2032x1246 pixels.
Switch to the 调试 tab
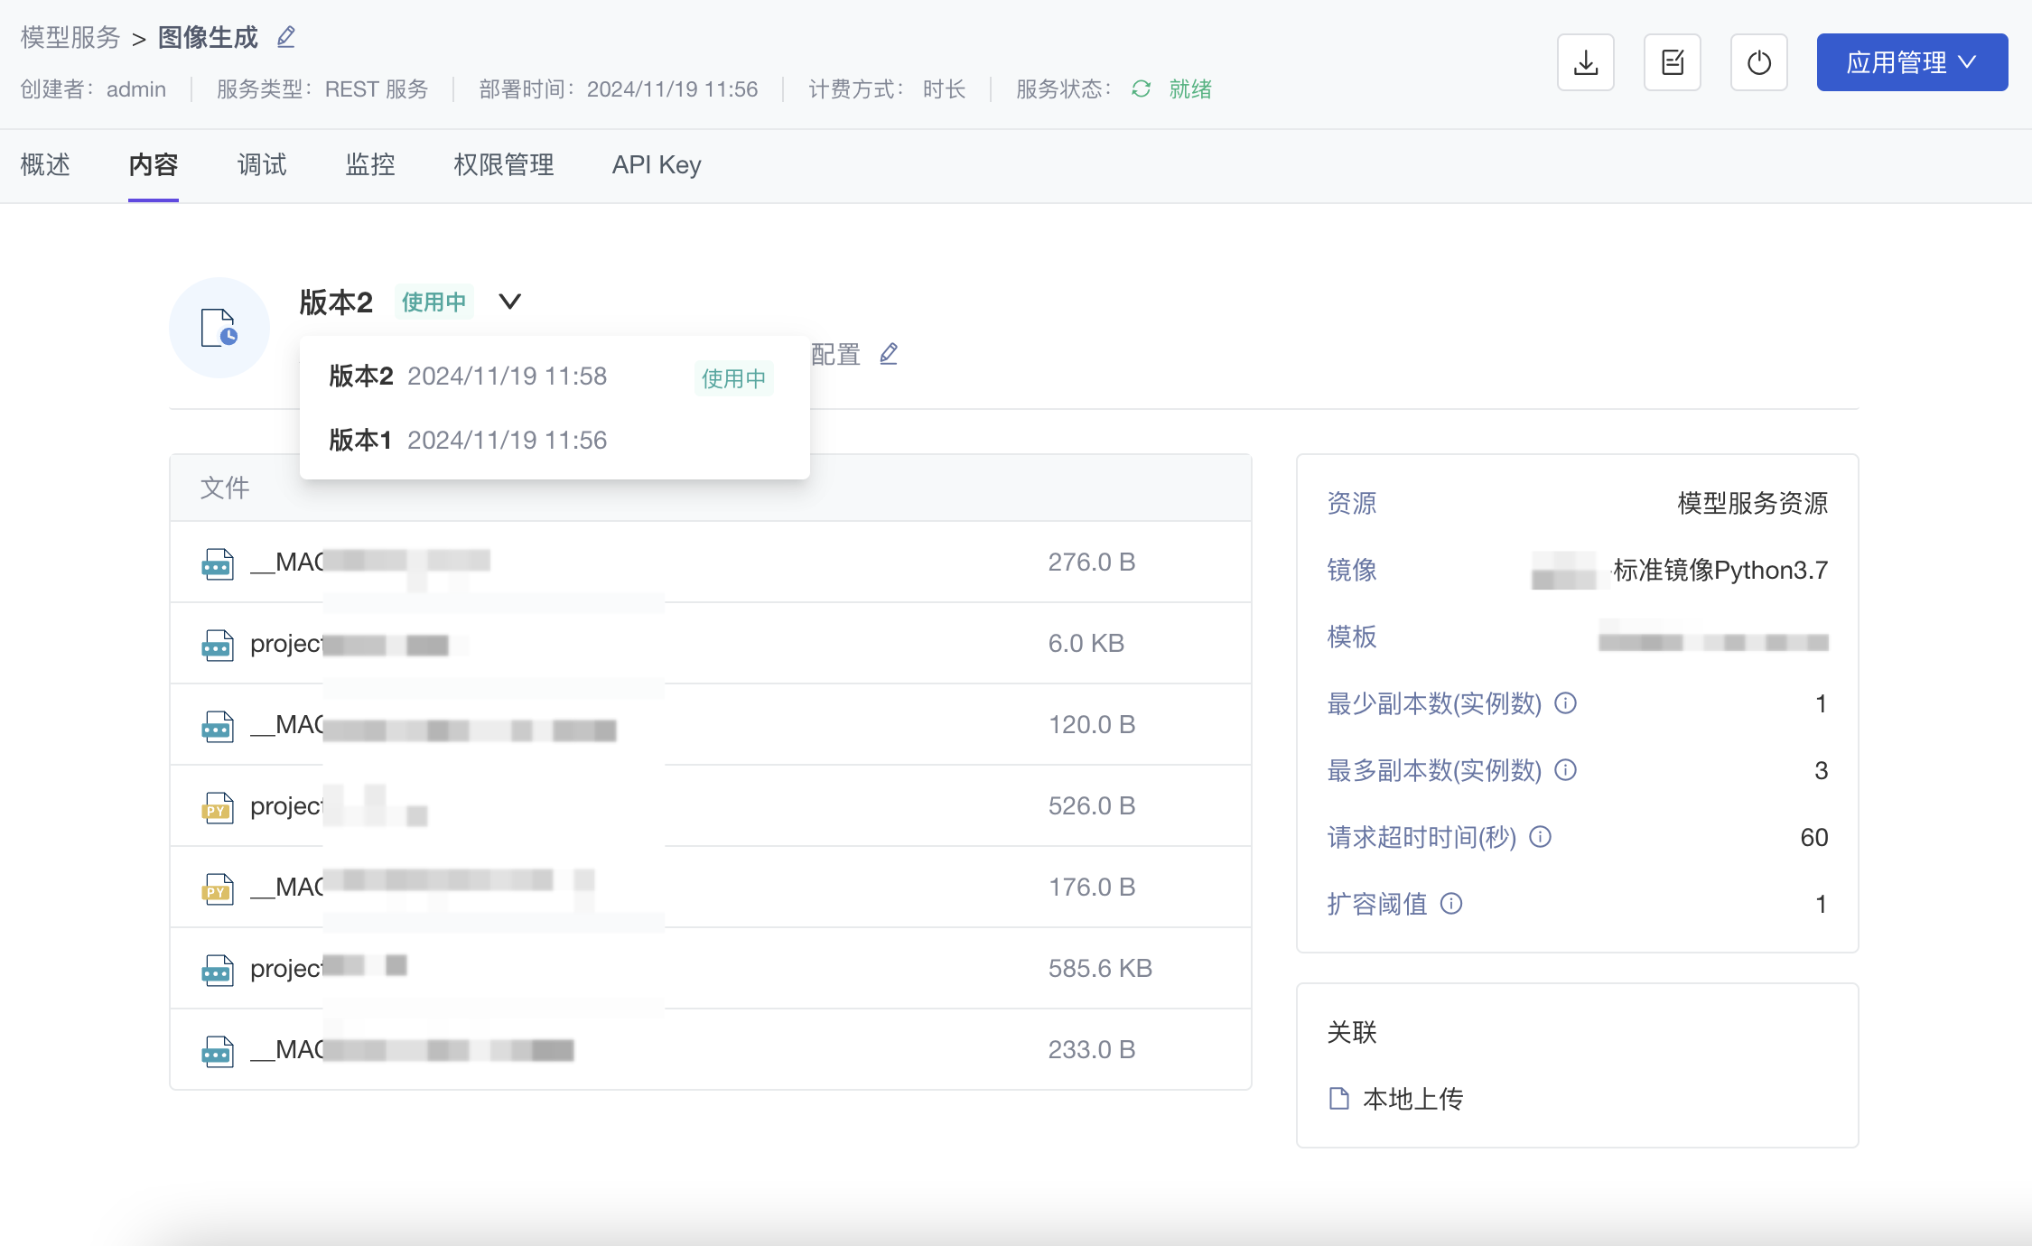[x=262, y=164]
